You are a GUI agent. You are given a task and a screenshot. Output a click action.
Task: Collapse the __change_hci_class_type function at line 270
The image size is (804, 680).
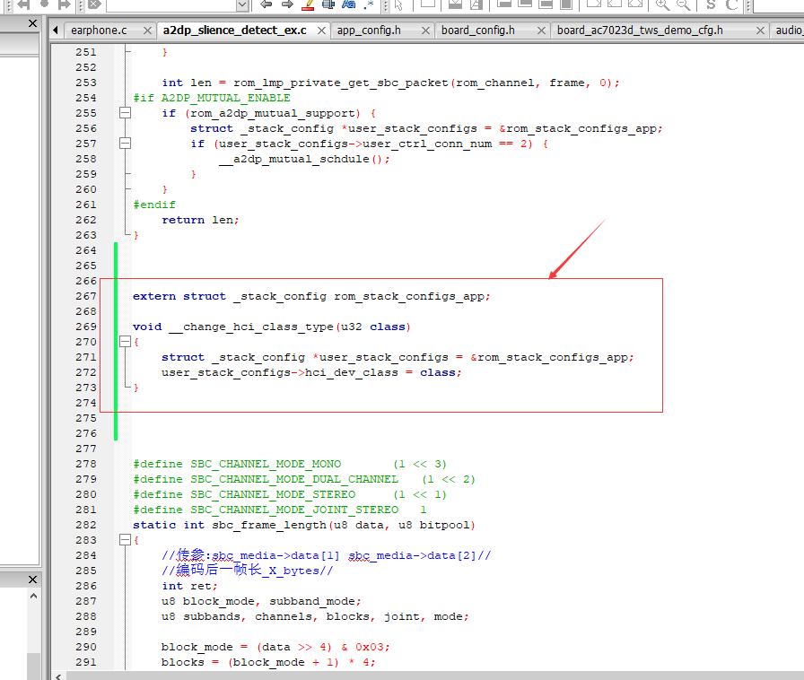click(125, 342)
